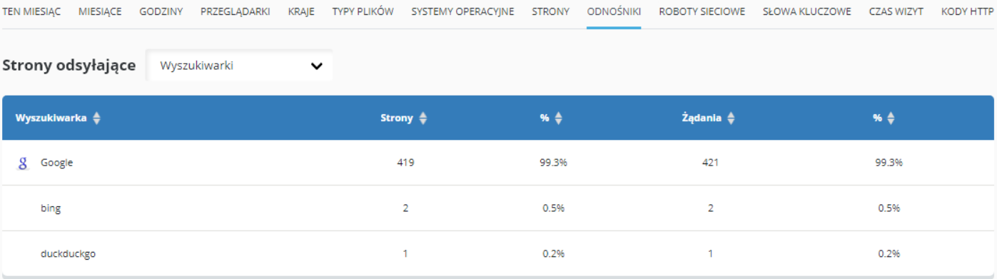Select the ODNOŚNIKI tab

click(614, 12)
